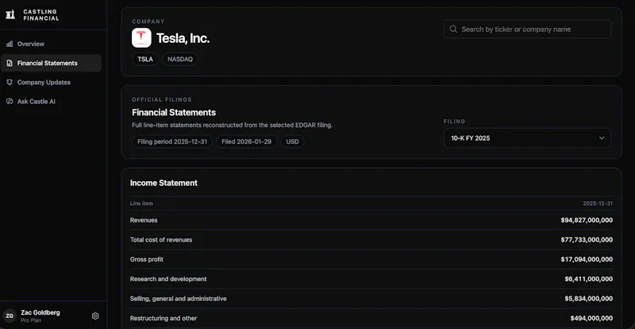Viewport: 635px width, 329px height.
Task: Click the $17,094,000,000 gross profit value
Action: coord(587,259)
